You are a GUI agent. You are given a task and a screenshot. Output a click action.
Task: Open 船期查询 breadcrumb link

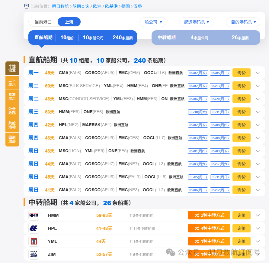coord(81,6)
